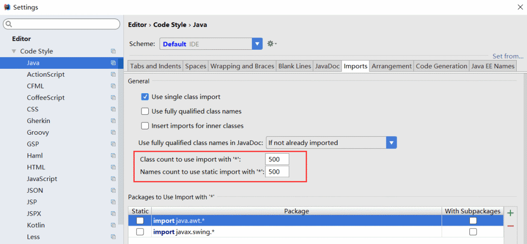This screenshot has height=244, width=527.
Task: Switch to the Wrapping and Braces tab
Action: click(242, 66)
